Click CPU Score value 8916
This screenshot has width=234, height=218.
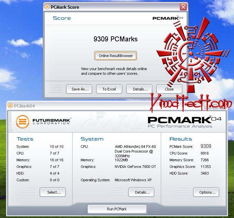205,153
